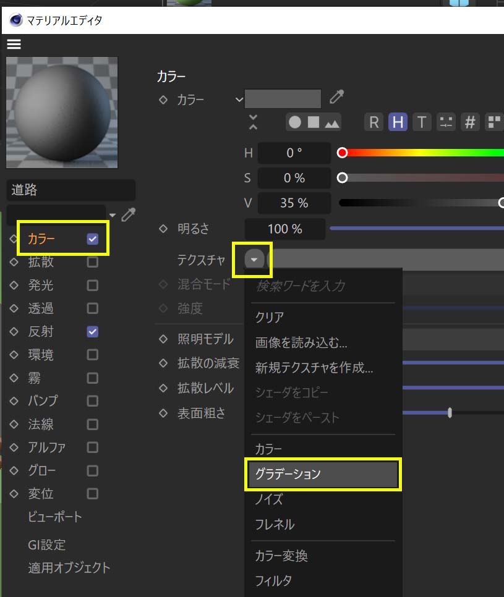
Task: Select the 変位 channel label
Action: point(40,494)
